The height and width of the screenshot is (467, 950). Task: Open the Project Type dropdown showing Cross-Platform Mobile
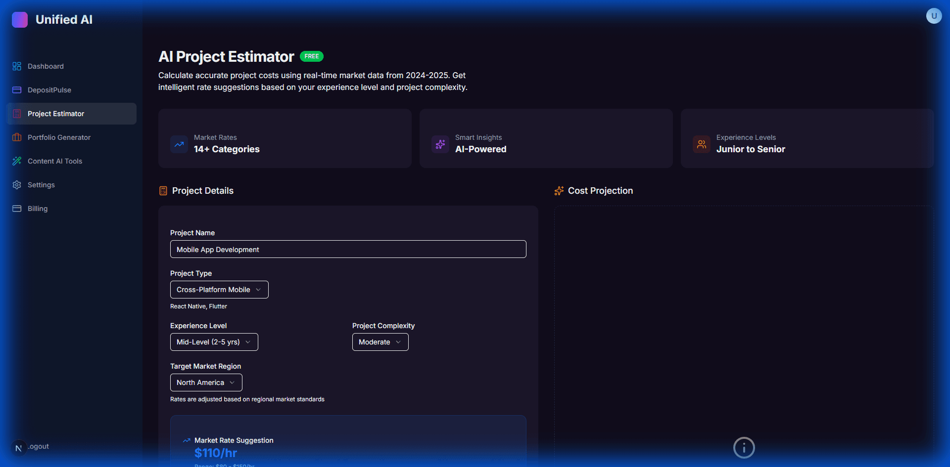pyautogui.click(x=219, y=290)
